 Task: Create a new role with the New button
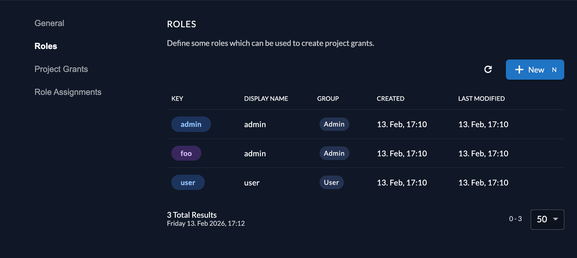[x=535, y=69]
